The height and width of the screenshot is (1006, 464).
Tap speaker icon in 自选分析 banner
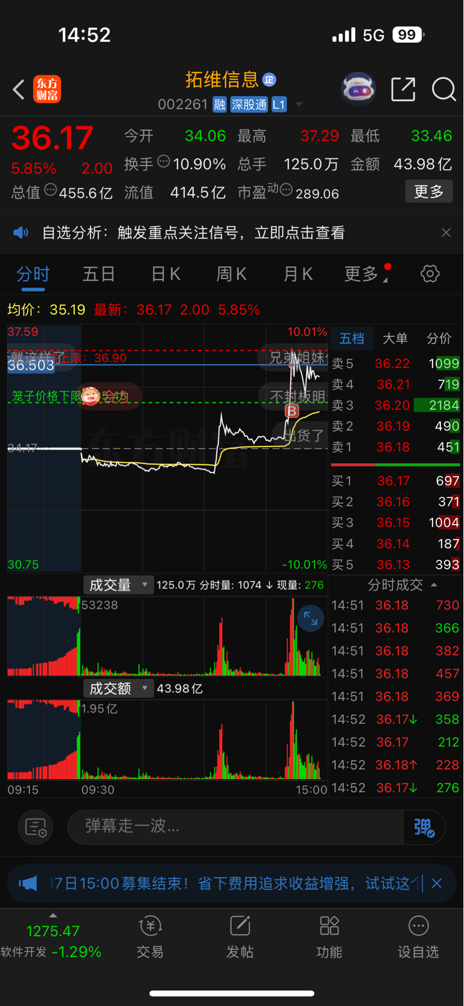[x=21, y=233]
